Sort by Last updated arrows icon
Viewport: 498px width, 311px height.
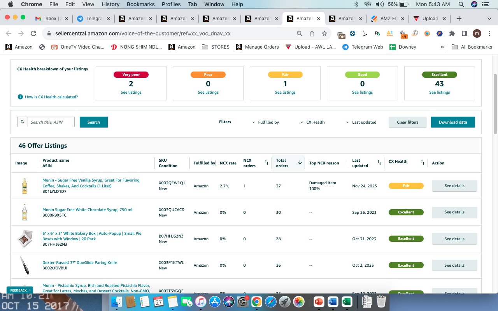click(379, 162)
